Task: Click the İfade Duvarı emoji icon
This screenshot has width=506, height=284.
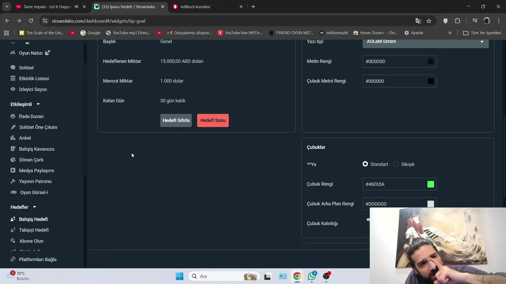Action: (x=13, y=116)
